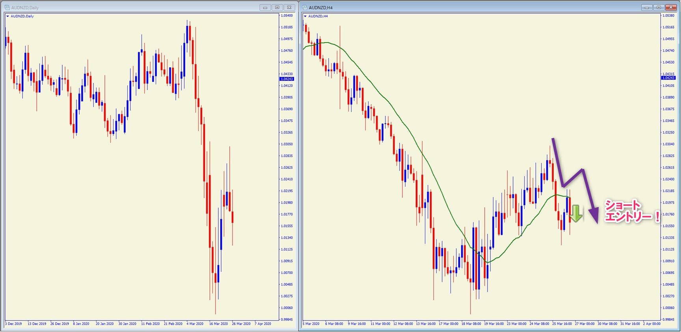This screenshot has height=332, width=681.
Task: Click the 1.05400 price label on the Daily scale
Action: tap(287, 16)
